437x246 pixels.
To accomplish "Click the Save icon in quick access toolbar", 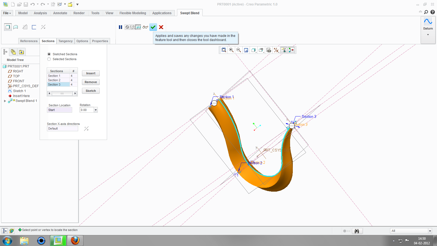I will pyautogui.click(x=26, y=4).
